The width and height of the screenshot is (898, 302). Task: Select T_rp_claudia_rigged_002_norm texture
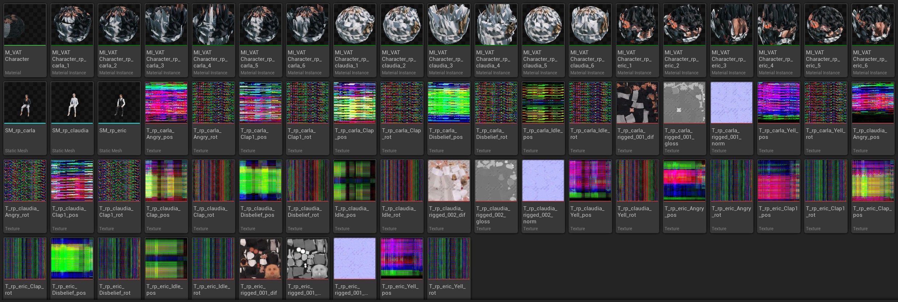point(543,196)
